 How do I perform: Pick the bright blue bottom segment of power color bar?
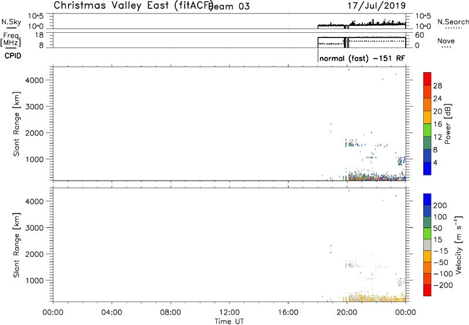point(427,168)
